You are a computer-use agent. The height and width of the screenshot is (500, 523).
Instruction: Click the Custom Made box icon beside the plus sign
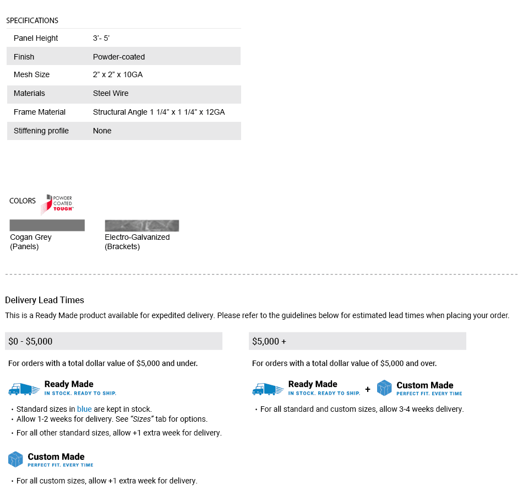pos(384,388)
